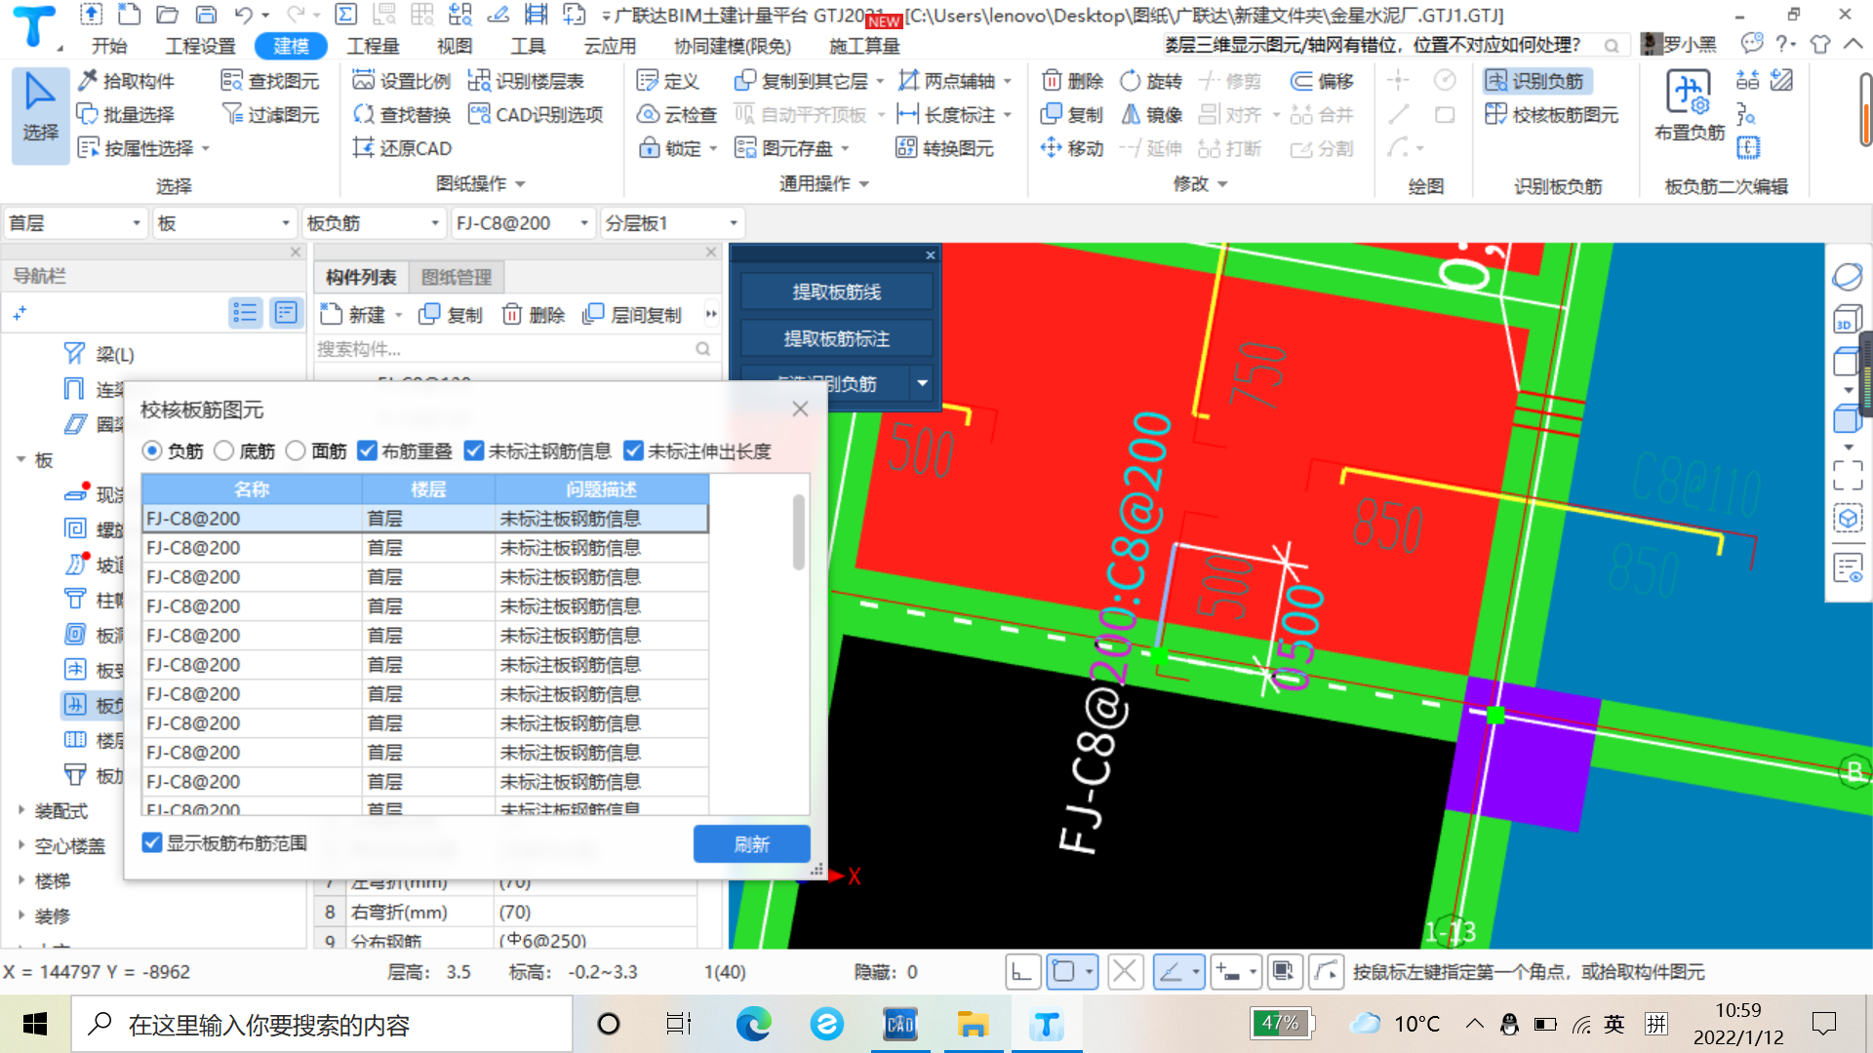Open the 首层 floor dropdown
This screenshot has height=1053, width=1873.
75,223
